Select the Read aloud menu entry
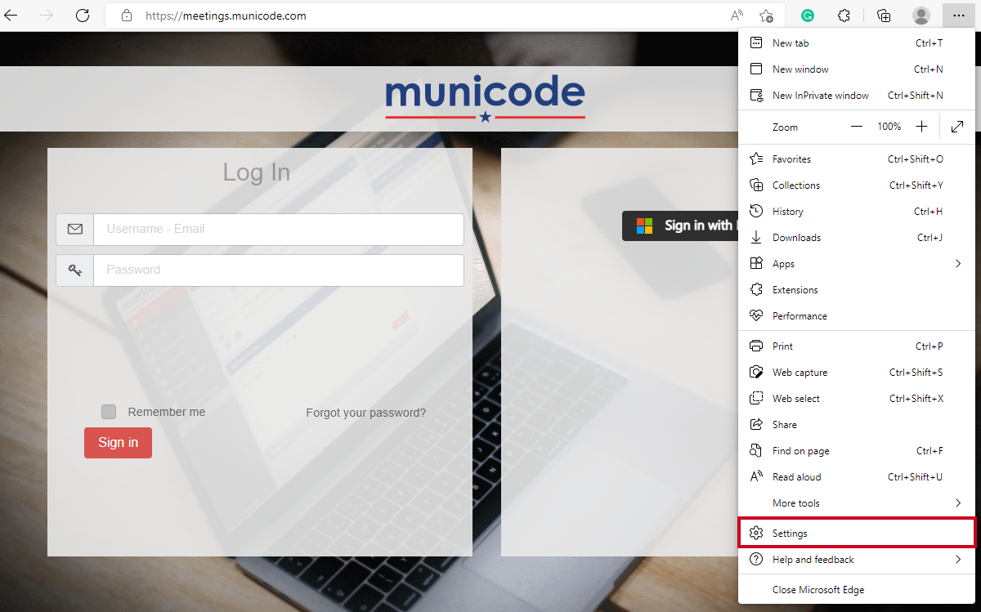Image resolution: width=981 pixels, height=612 pixels. [x=856, y=477]
